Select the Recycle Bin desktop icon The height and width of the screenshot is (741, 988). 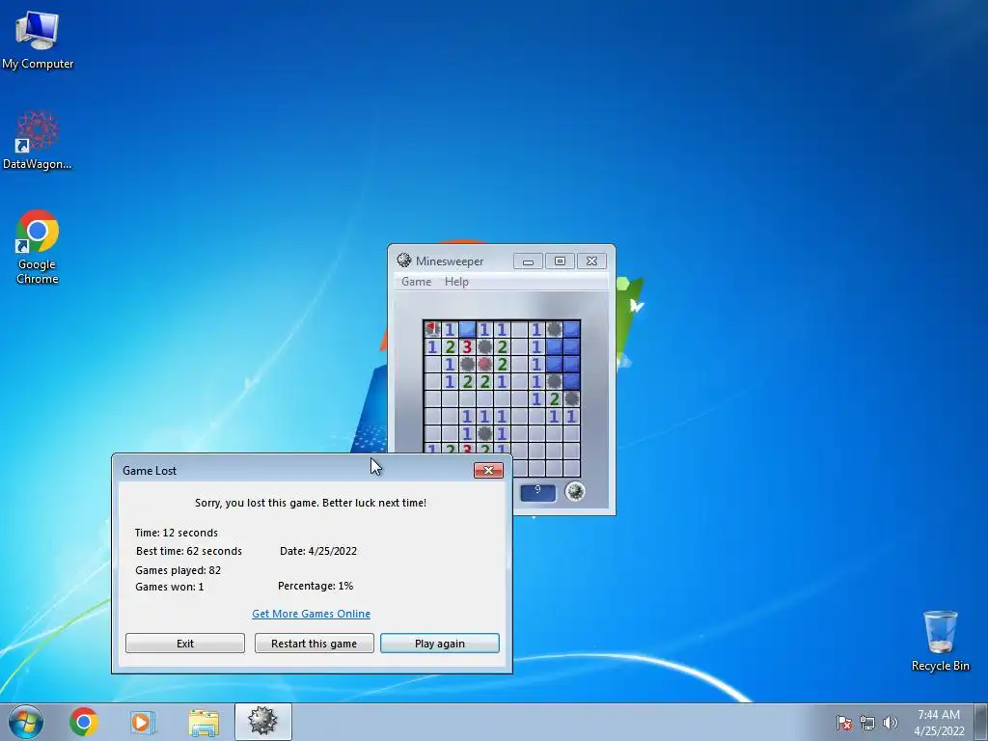tap(940, 641)
